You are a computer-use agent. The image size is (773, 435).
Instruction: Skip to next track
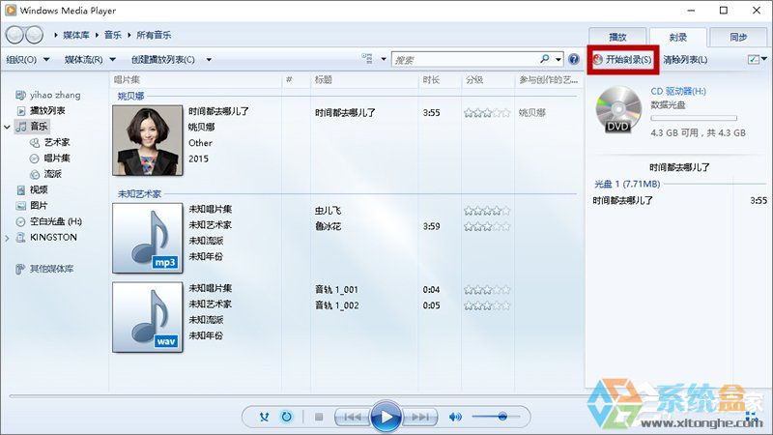(420, 418)
